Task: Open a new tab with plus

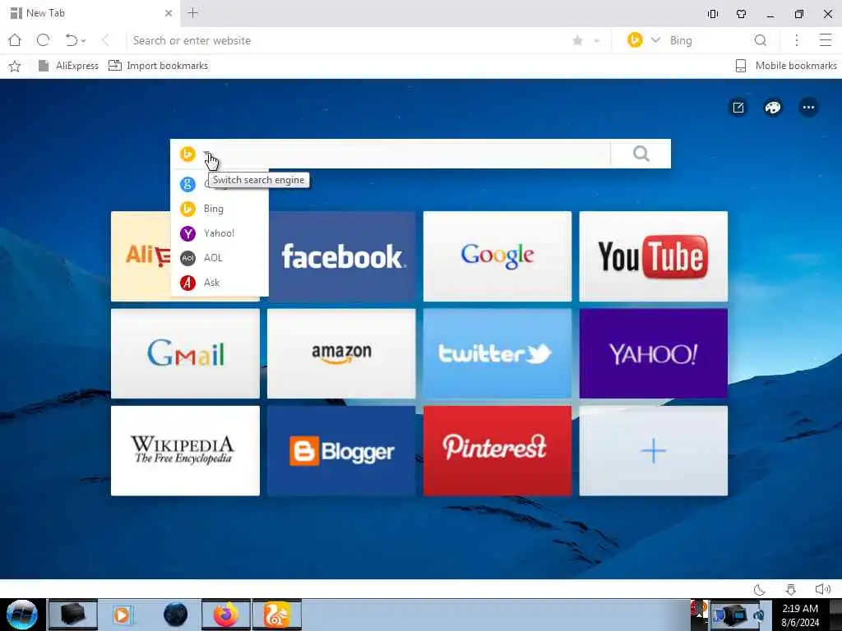Action: point(192,13)
